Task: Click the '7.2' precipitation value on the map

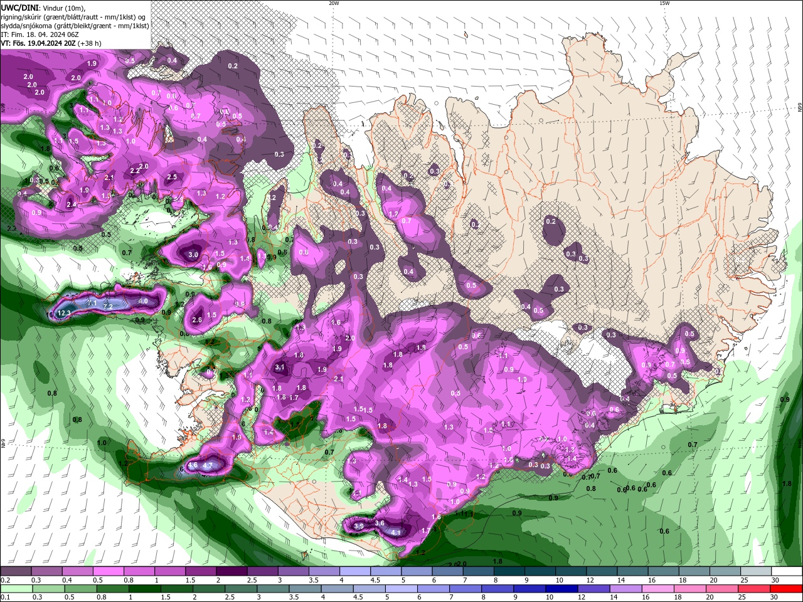Action: coord(107,307)
